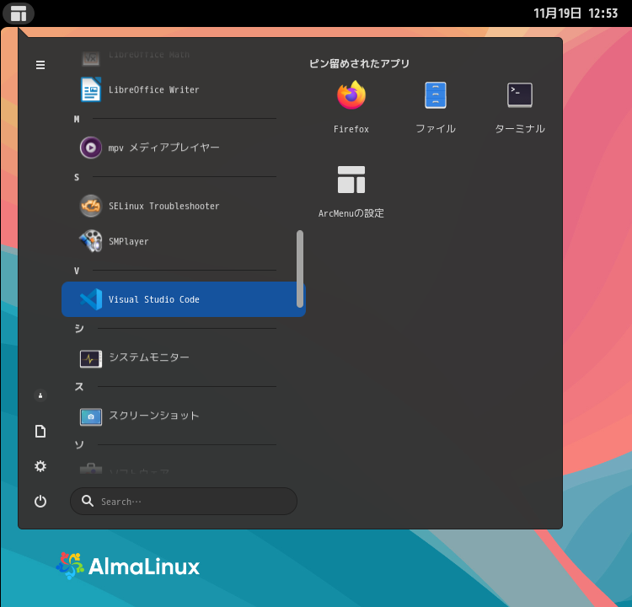Open the ArcMenu button in top panel

[x=19, y=13]
